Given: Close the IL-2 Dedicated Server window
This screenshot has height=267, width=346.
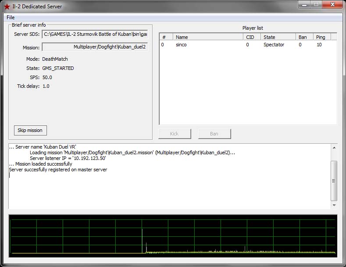Looking at the screenshot, I should 332,5.
